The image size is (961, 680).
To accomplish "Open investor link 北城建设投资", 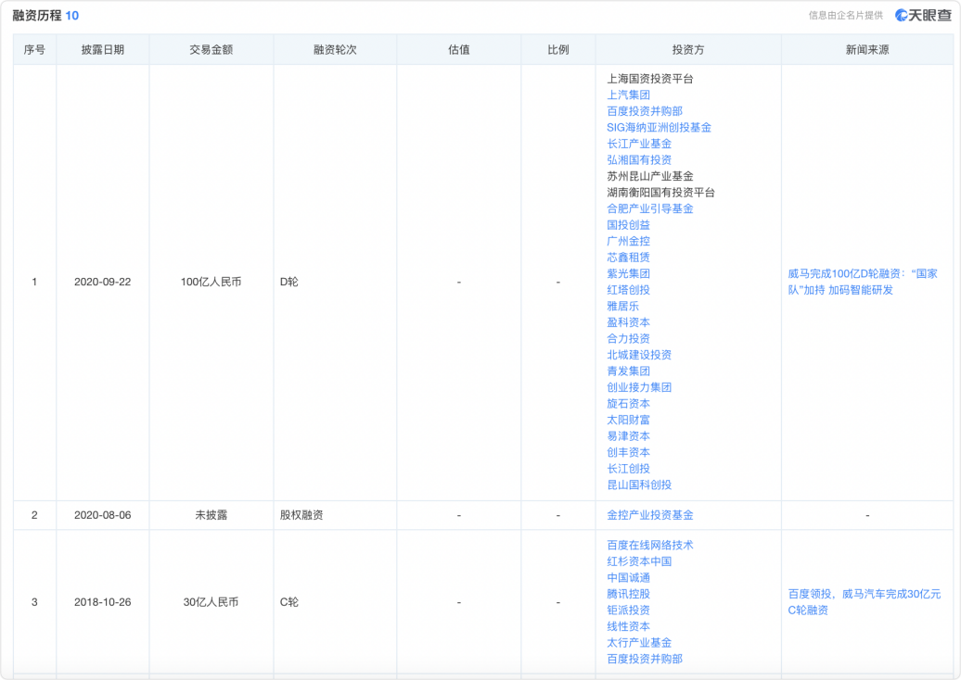I will coord(639,355).
